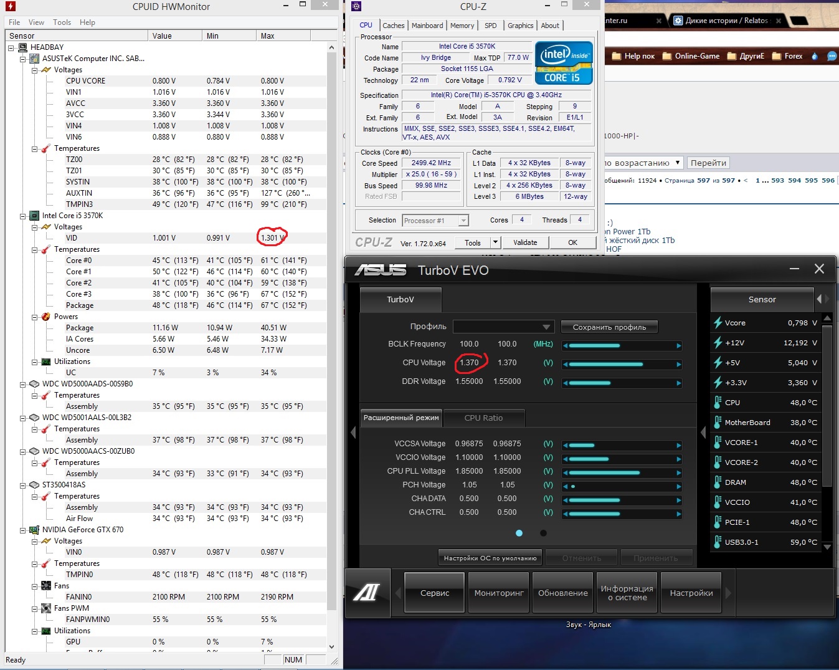This screenshot has height=670, width=839.
Task: Click the ASUS AI Suite logo in TurboV EVO
Action: click(x=366, y=593)
